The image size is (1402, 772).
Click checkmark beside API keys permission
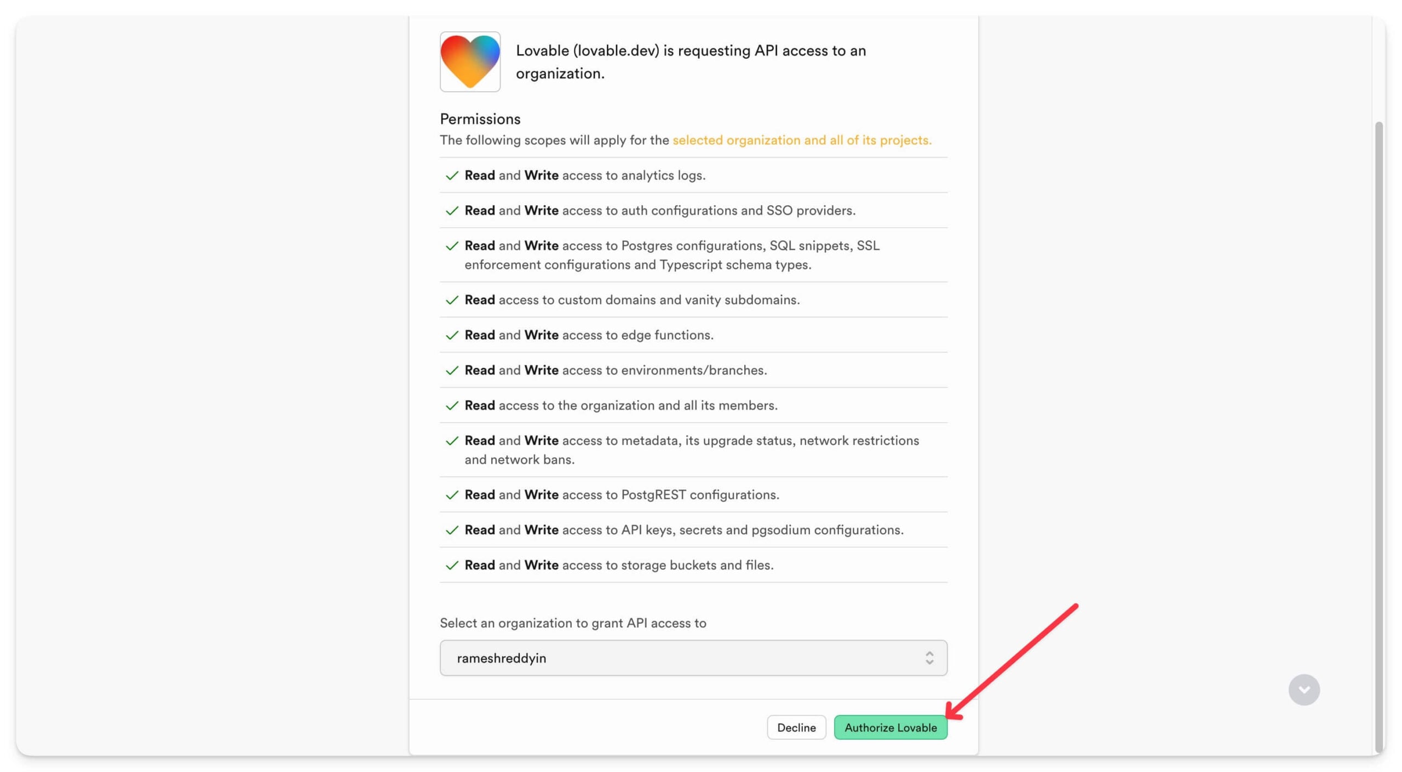[452, 529]
